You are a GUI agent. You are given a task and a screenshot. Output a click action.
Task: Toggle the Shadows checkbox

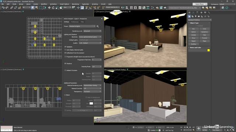pos(65,63)
